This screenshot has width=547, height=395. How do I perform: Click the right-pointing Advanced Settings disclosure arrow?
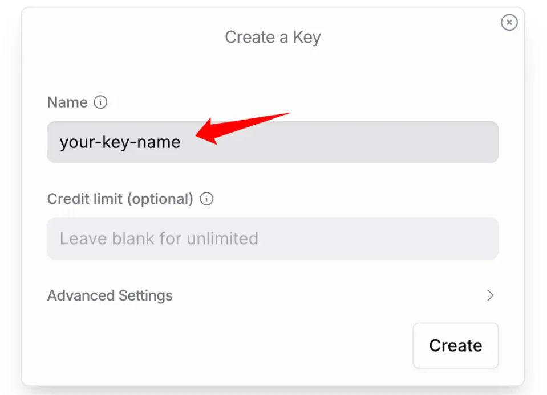coord(490,295)
